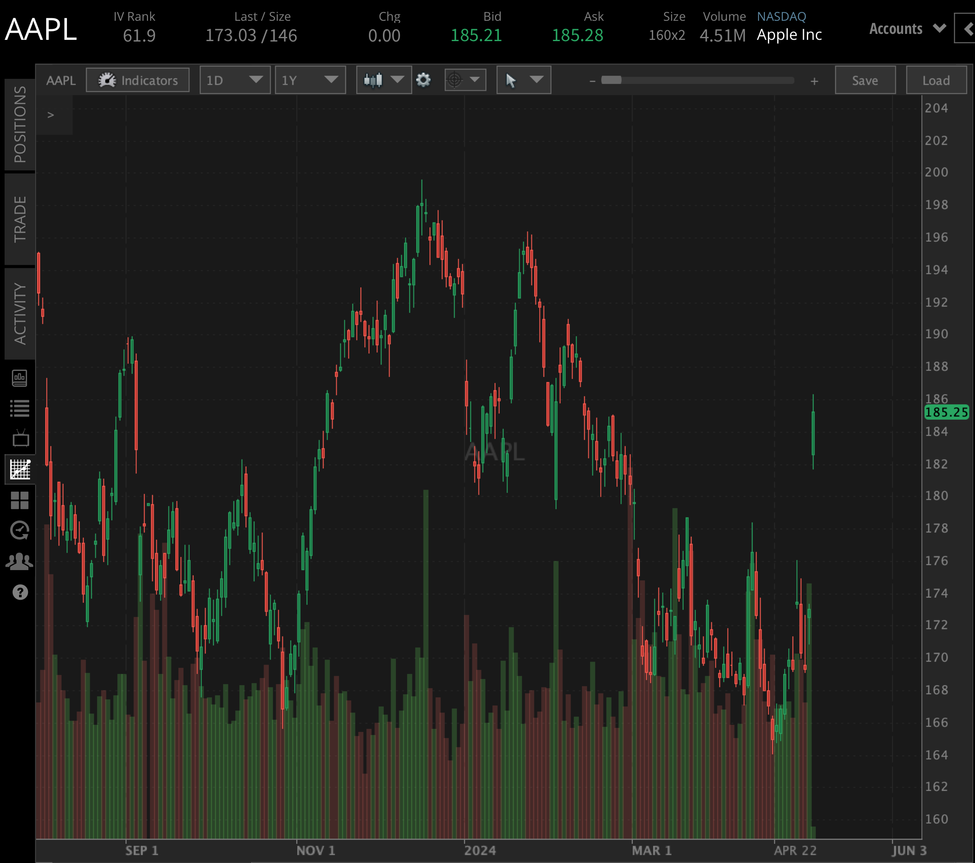Select the grid dashboard sidebar icon

(x=19, y=501)
